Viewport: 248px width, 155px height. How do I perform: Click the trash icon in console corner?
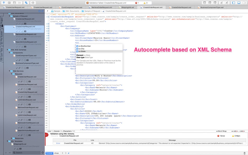(x=245, y=153)
